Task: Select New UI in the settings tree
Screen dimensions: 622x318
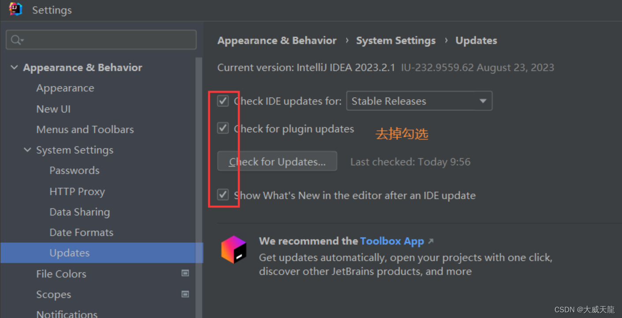Action: point(53,109)
